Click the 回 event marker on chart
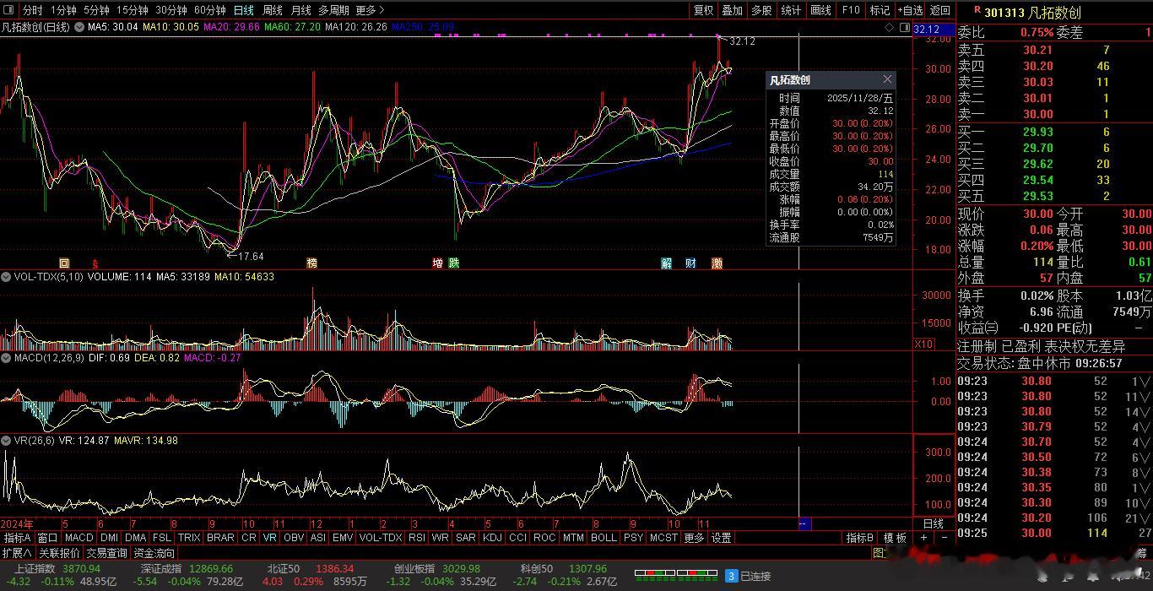This screenshot has width=1153, height=591. [64, 263]
